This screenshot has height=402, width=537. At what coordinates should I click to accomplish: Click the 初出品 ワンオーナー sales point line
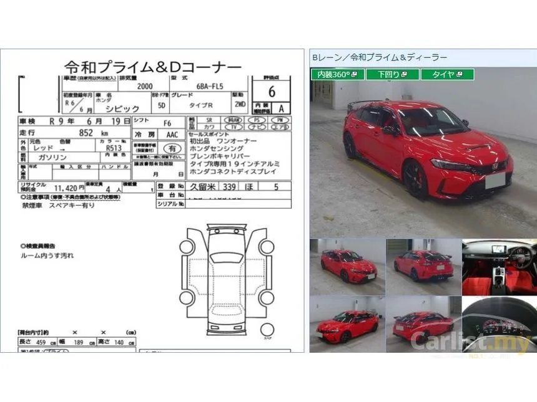click(x=224, y=141)
